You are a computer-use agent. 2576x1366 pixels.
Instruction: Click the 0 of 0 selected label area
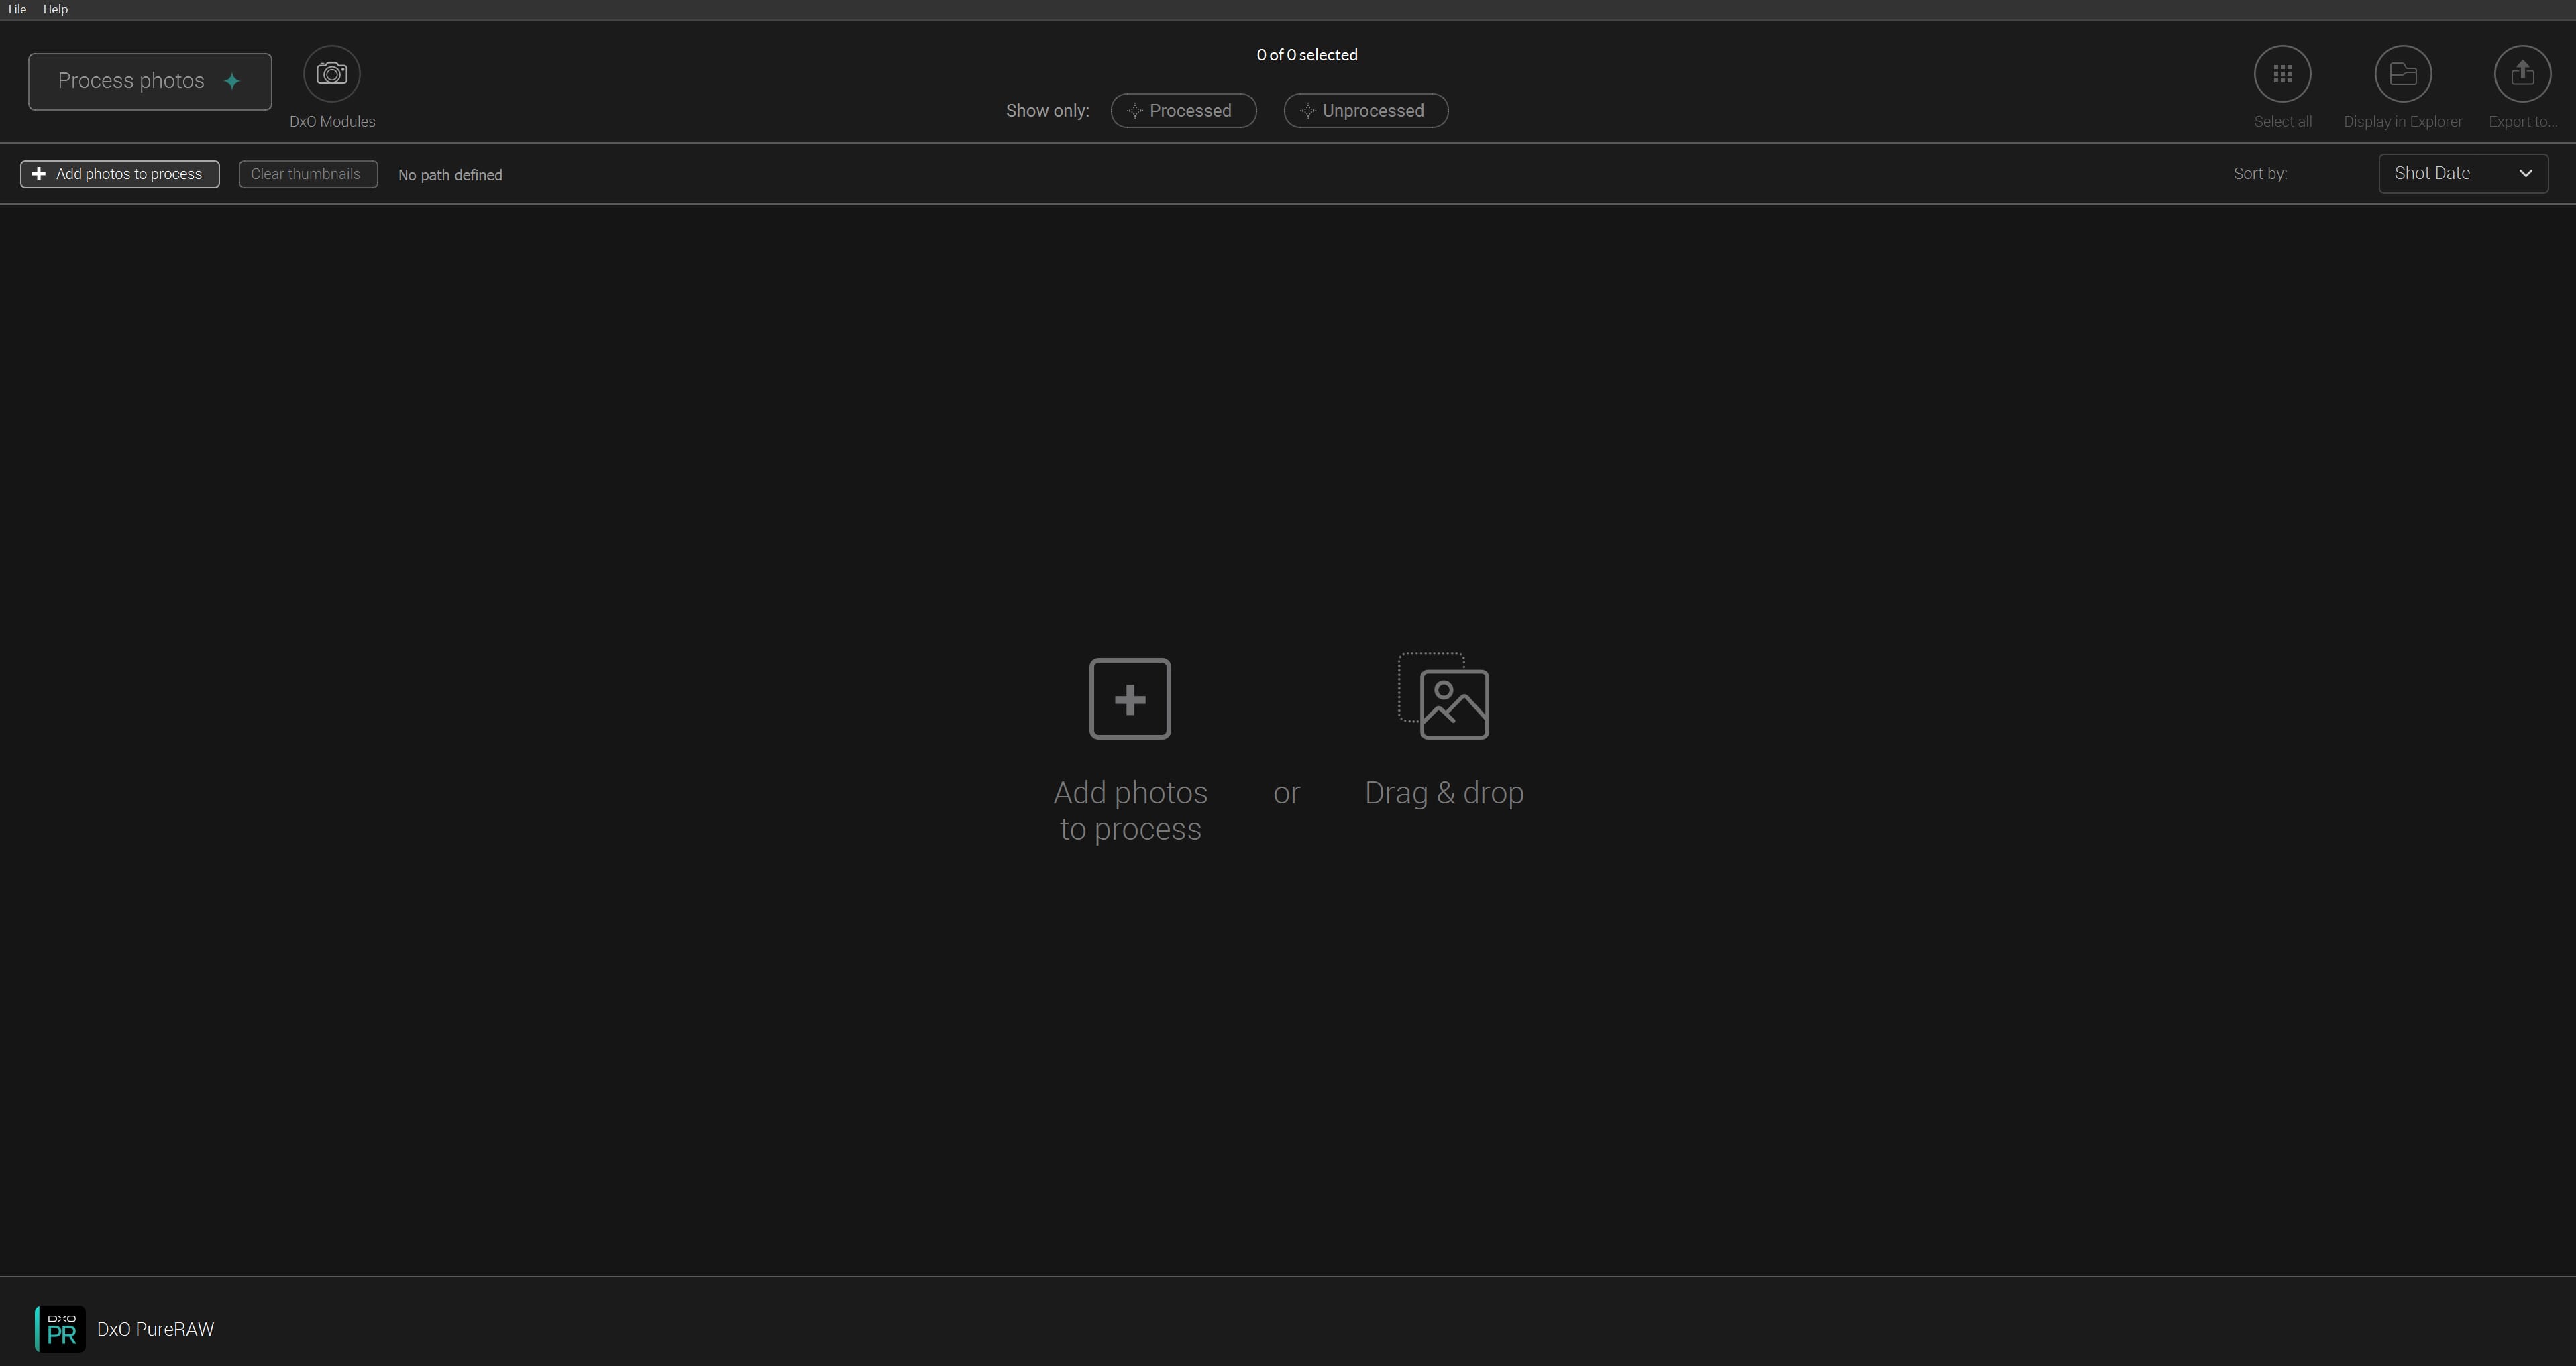(1307, 54)
